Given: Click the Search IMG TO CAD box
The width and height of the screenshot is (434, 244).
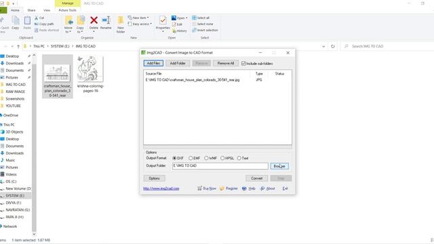Looking at the screenshot, I should coord(387,46).
